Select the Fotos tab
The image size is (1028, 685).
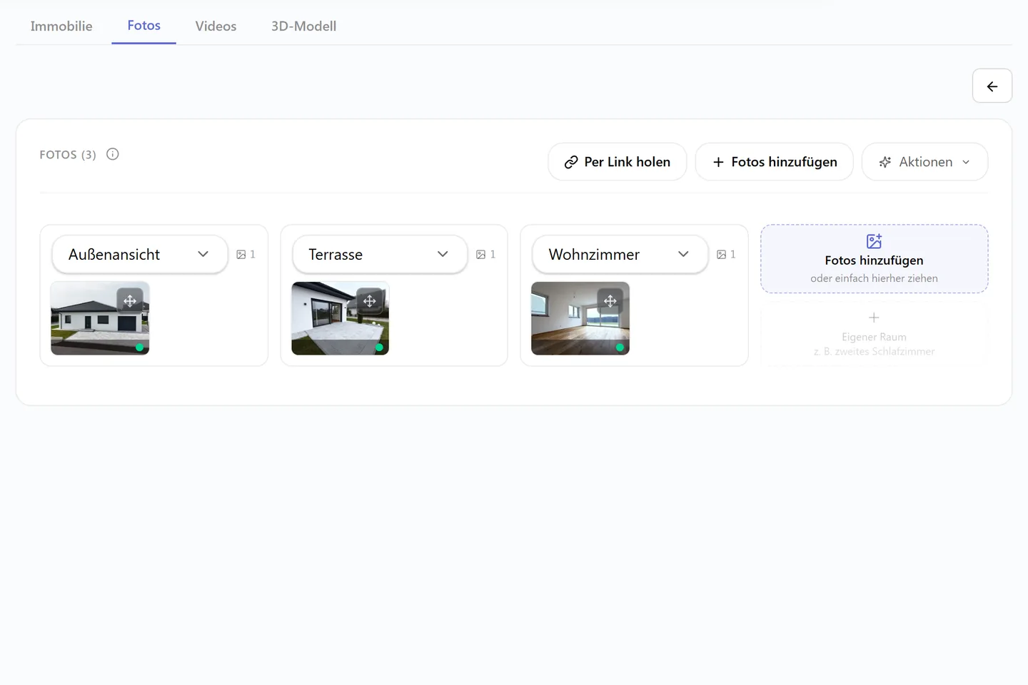(x=143, y=25)
